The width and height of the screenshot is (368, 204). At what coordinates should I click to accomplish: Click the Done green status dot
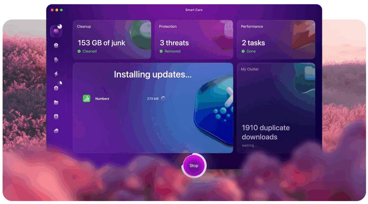coord(243,51)
